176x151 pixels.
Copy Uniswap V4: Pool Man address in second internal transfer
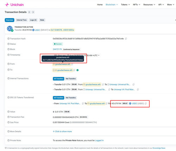pyautogui.click(x=138, y=90)
